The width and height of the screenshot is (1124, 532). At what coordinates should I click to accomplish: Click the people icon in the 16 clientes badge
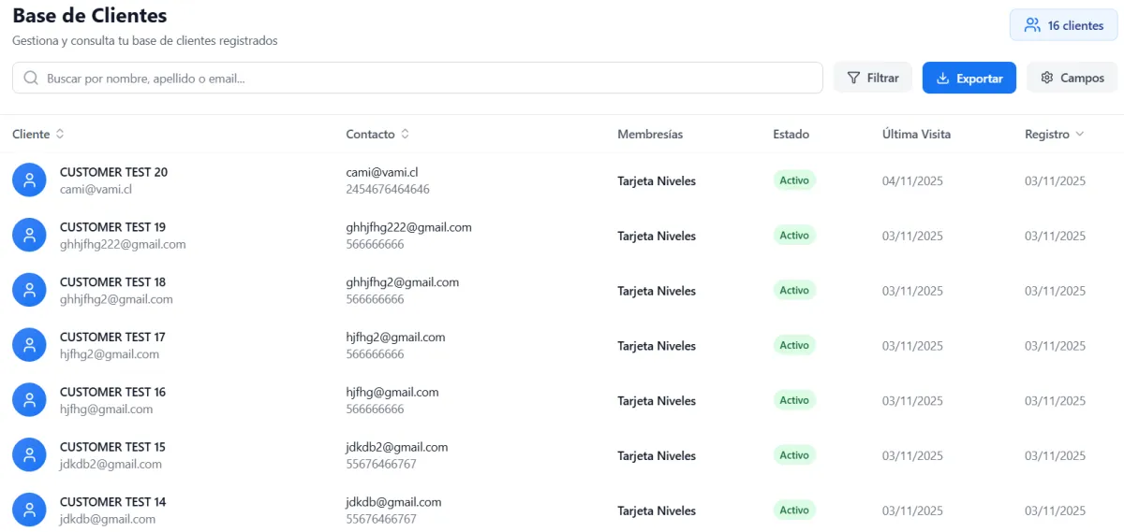(1032, 25)
